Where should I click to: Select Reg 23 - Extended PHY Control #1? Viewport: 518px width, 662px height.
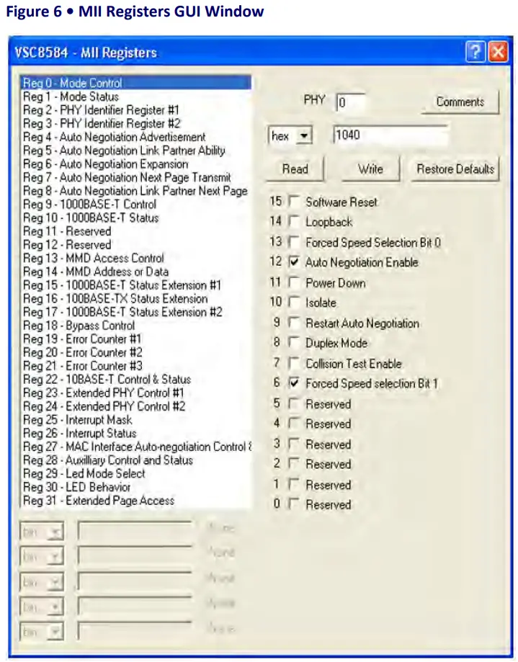coord(136,393)
